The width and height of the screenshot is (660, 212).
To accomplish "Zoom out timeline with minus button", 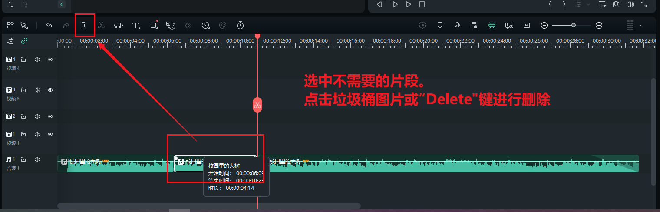I will (x=544, y=26).
